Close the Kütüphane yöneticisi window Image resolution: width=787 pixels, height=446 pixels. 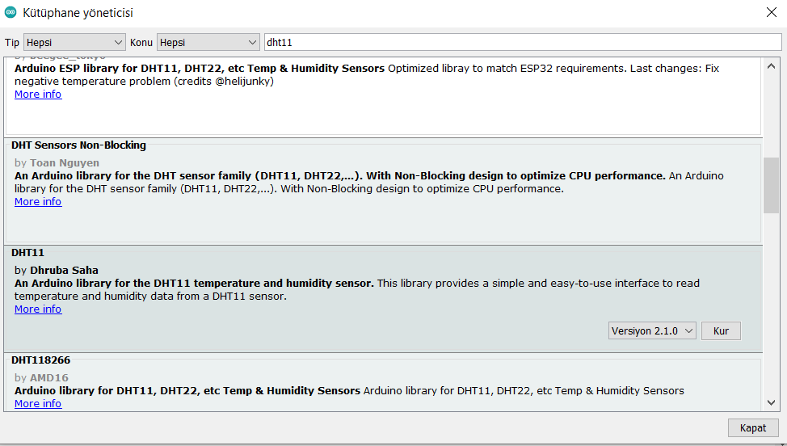click(x=771, y=12)
